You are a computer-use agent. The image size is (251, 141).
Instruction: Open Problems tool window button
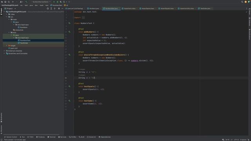[x=40, y=137]
